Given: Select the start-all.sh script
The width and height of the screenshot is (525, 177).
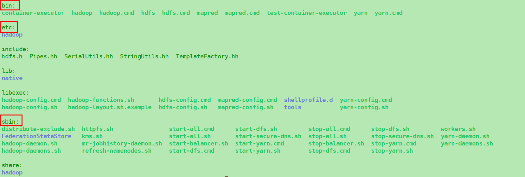Looking at the screenshot, I should (190, 136).
